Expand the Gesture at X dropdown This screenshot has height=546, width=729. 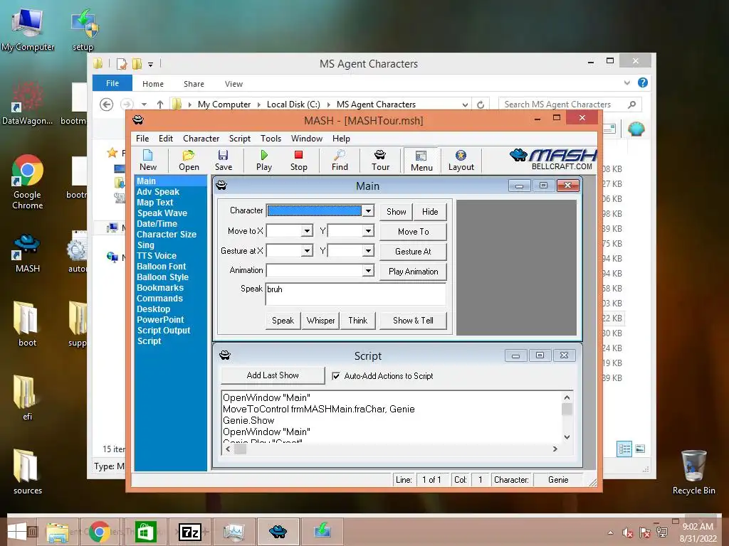pos(307,251)
